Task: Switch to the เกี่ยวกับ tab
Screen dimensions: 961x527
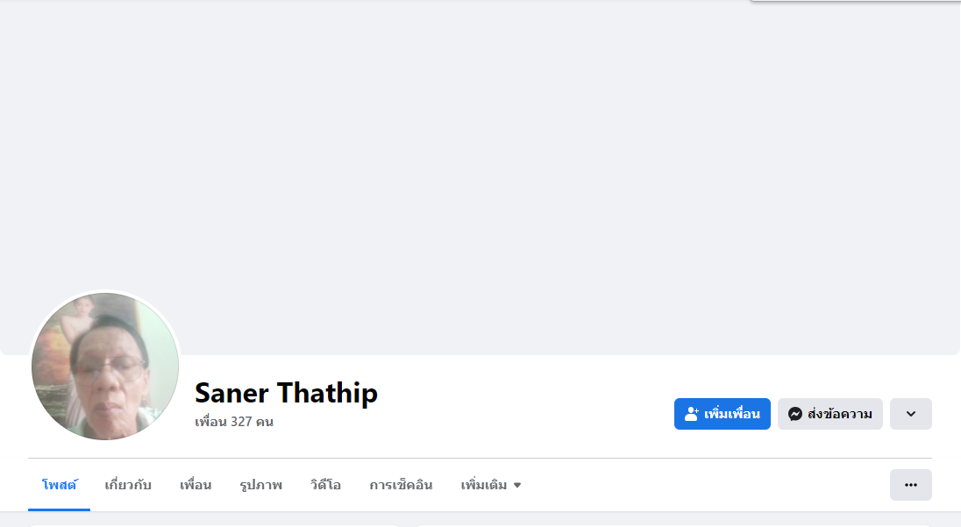Action: (x=128, y=485)
